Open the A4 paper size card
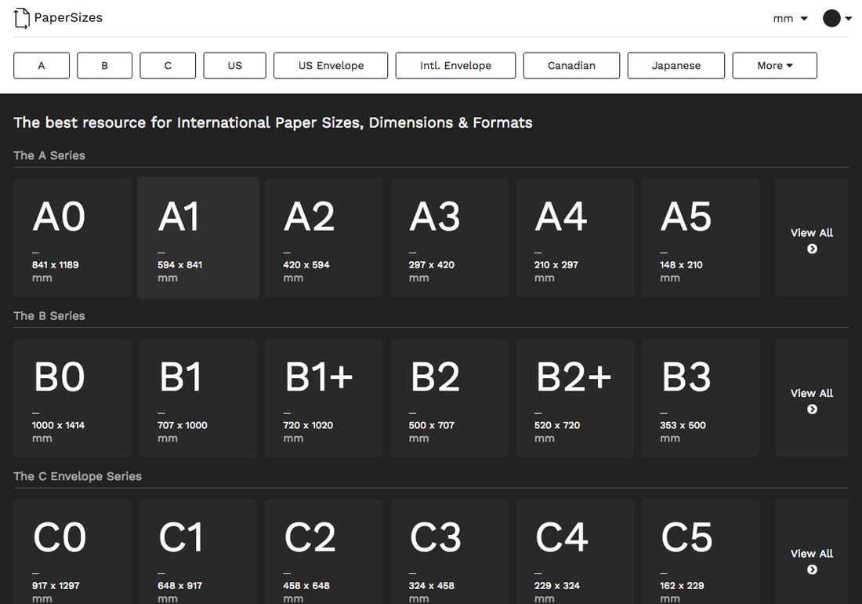Screen dimensions: 862x604 (574, 237)
